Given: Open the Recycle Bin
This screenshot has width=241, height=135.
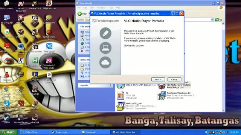Looking at the screenshot, I should point(7,34).
